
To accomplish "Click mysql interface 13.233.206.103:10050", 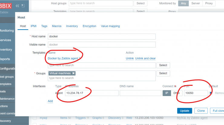I will coord(149,118).
